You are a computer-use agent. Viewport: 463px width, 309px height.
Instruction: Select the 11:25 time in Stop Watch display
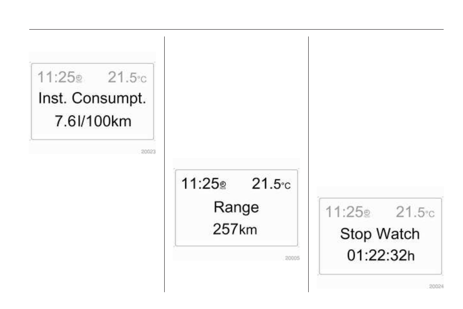(x=343, y=212)
